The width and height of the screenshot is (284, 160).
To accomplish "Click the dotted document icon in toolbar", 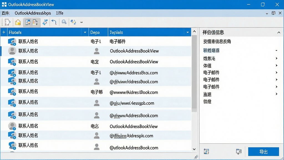I will pos(7,22).
